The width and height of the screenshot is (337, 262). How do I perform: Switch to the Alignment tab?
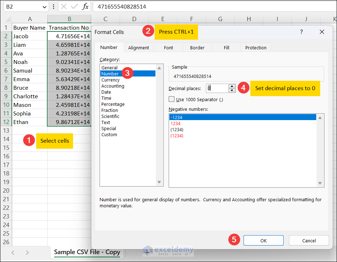pyautogui.click(x=139, y=47)
